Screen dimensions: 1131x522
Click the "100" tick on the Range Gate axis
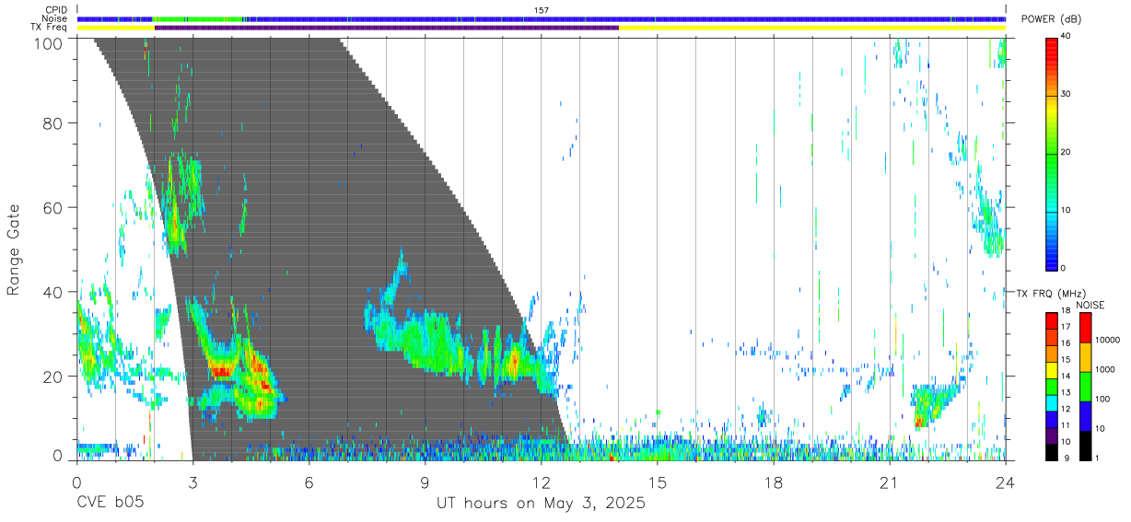point(50,42)
